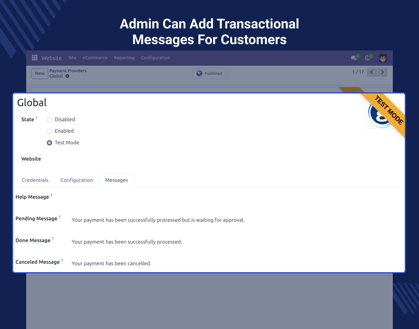The height and width of the screenshot is (329, 419).
Task: Click the Global provider name title
Action: coord(32,103)
